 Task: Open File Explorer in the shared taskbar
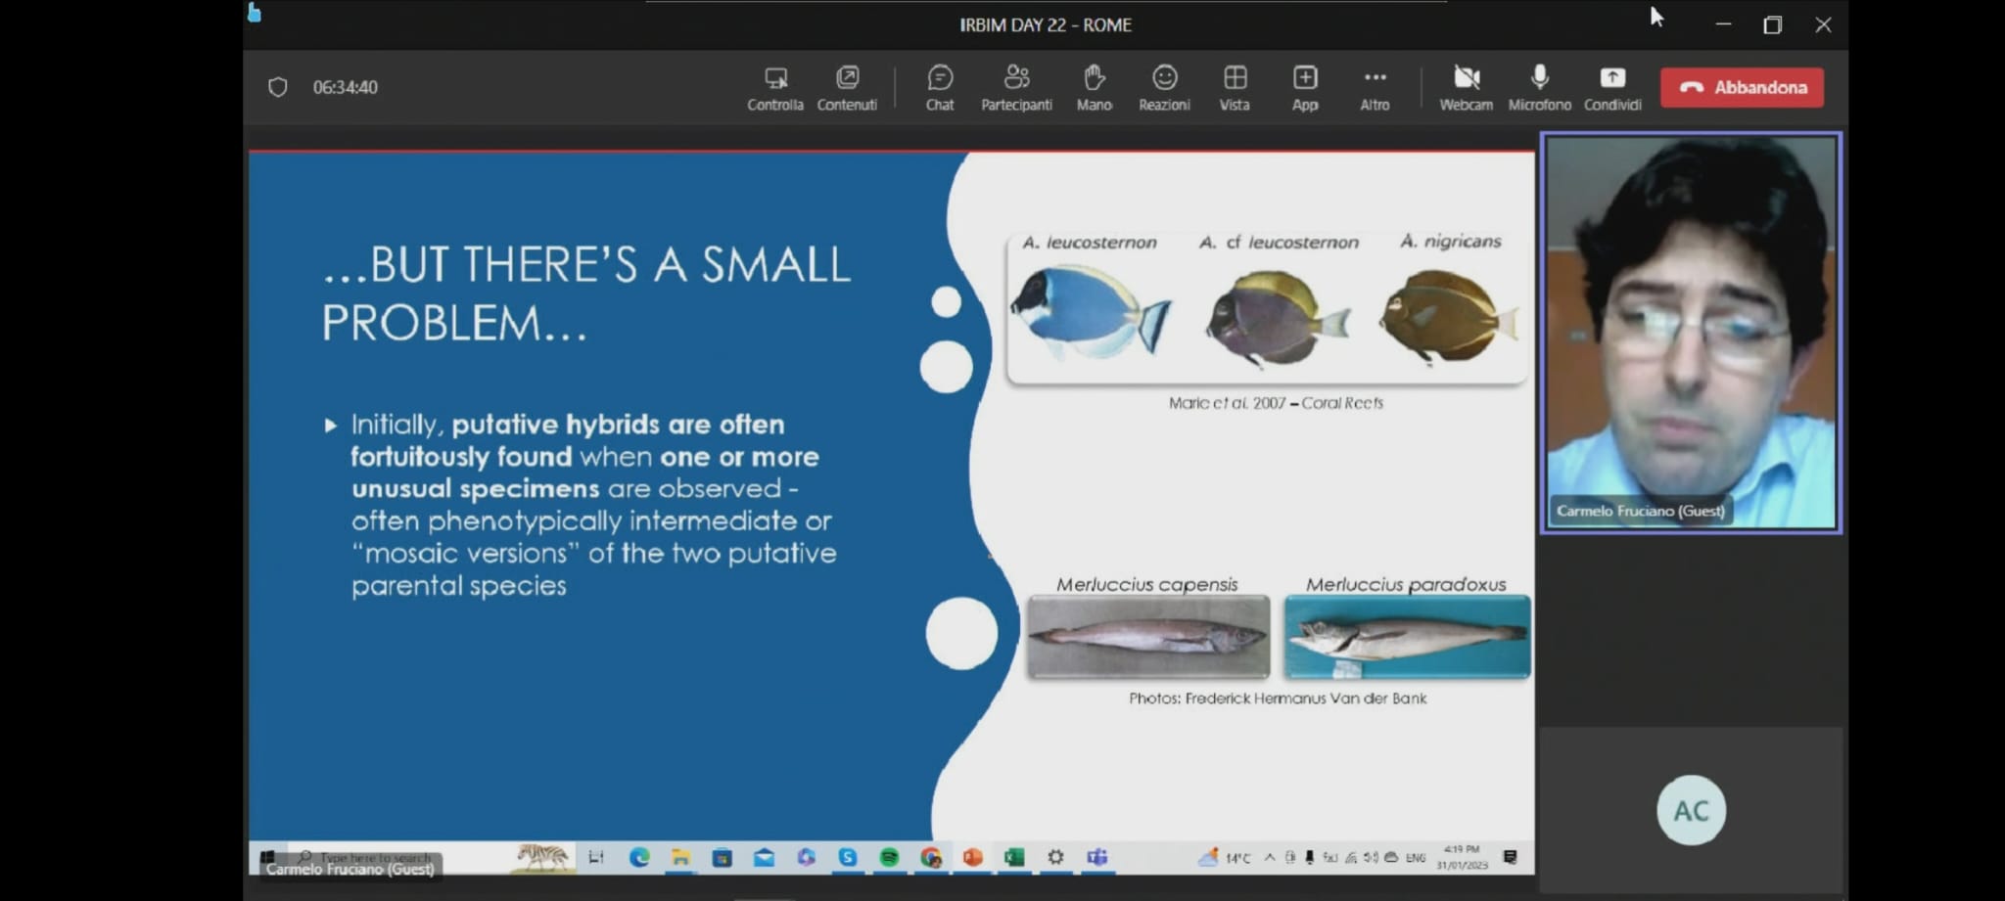[680, 857]
